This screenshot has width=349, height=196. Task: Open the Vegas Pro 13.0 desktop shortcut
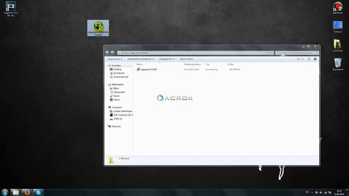[10, 9]
